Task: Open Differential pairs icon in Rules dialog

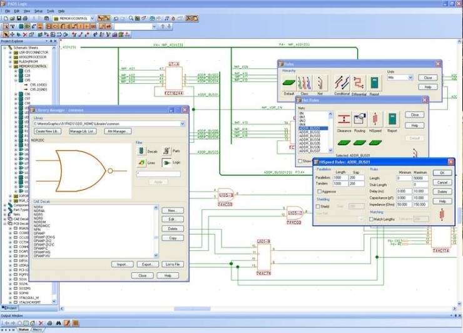Action: [359, 83]
